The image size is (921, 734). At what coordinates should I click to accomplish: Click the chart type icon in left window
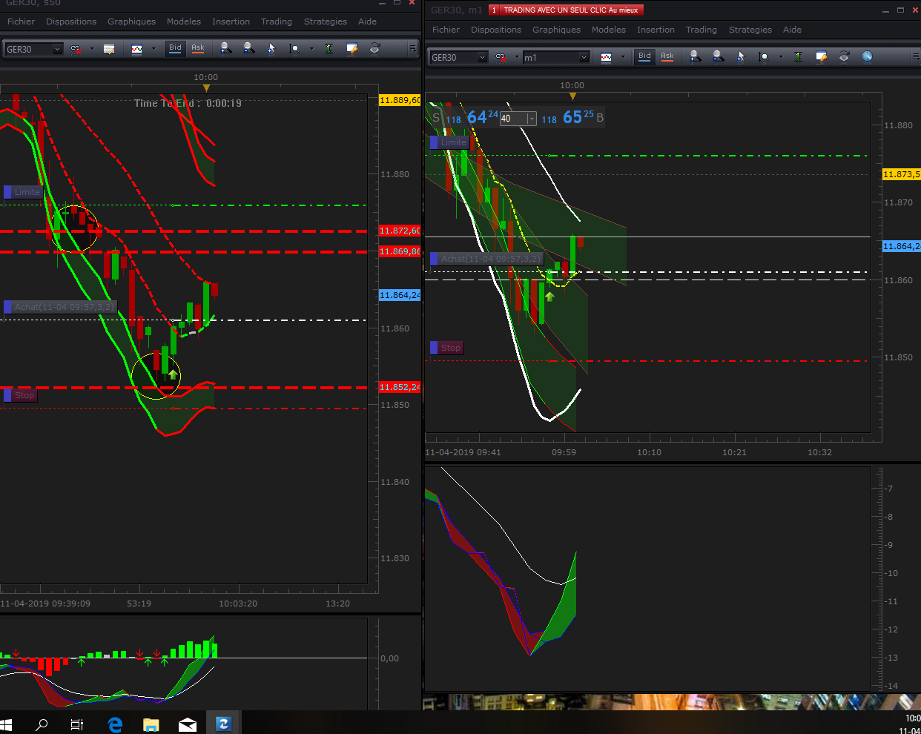[136, 49]
